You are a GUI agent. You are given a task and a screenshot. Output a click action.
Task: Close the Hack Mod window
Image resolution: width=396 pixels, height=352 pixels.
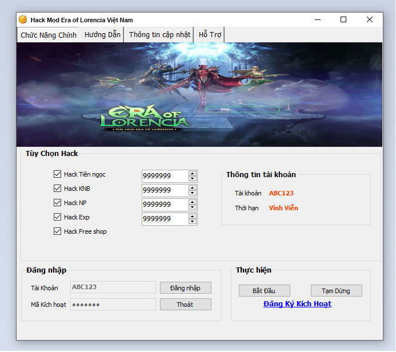370,19
